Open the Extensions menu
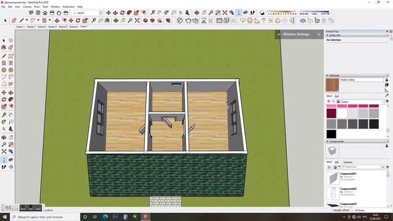The image size is (393, 221). pyautogui.click(x=68, y=7)
